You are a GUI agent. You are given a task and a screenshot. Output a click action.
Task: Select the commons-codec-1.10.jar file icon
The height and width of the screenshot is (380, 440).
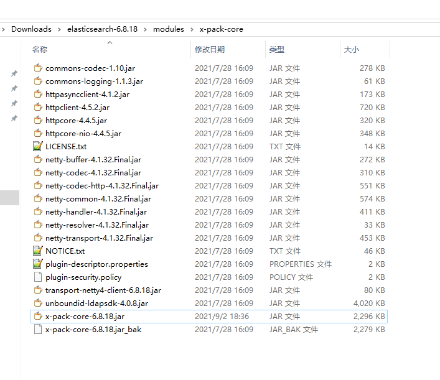point(38,68)
